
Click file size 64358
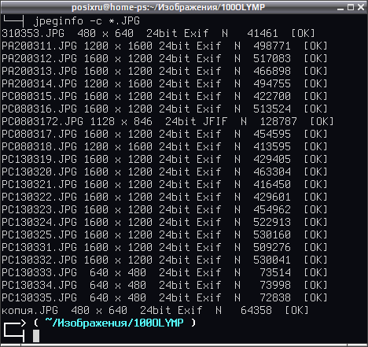tap(256, 310)
